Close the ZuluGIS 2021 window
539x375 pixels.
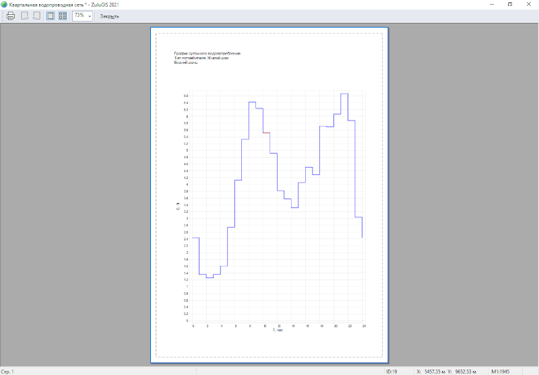tap(529, 4)
